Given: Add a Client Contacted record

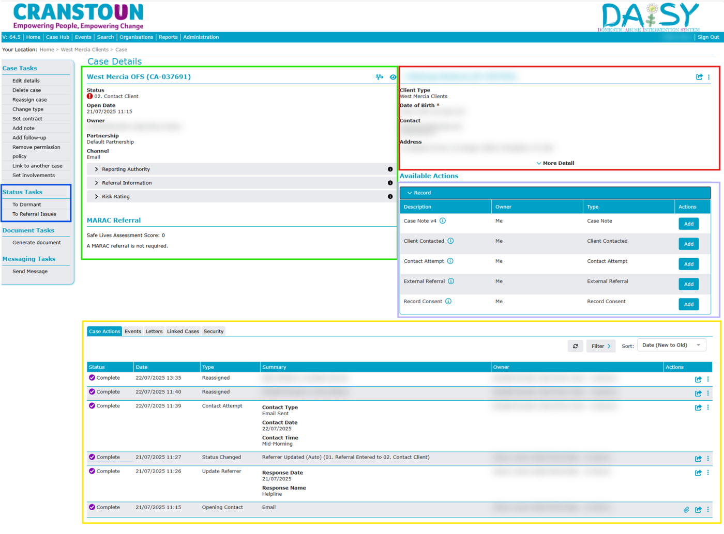Looking at the screenshot, I should pos(688,244).
